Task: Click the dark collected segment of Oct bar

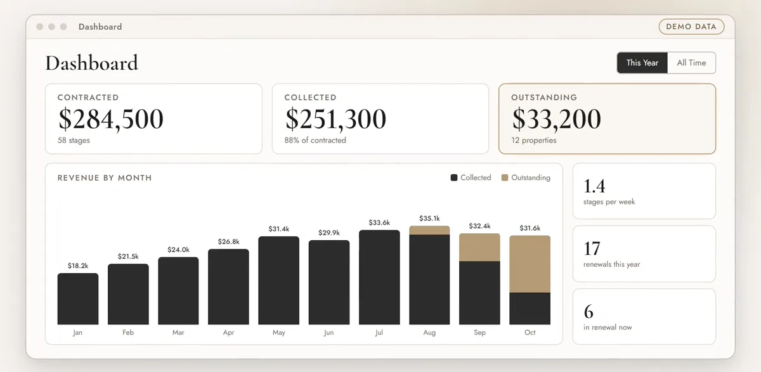Action: 530,309
